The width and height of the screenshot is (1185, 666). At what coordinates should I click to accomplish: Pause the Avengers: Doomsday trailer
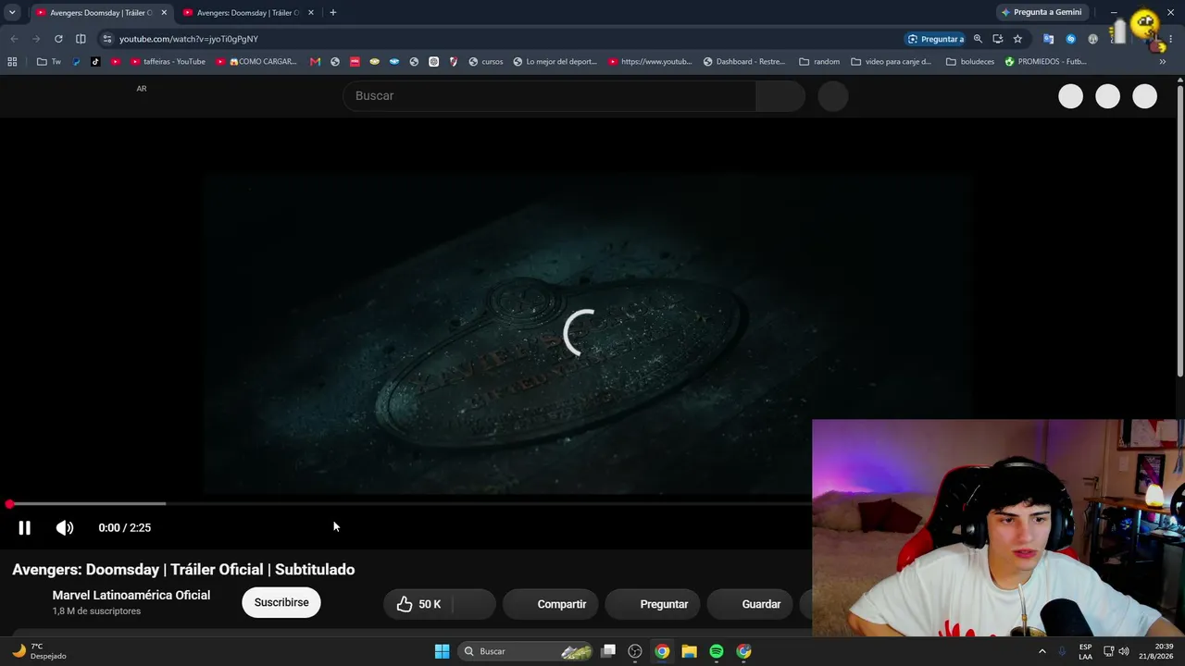click(x=24, y=528)
